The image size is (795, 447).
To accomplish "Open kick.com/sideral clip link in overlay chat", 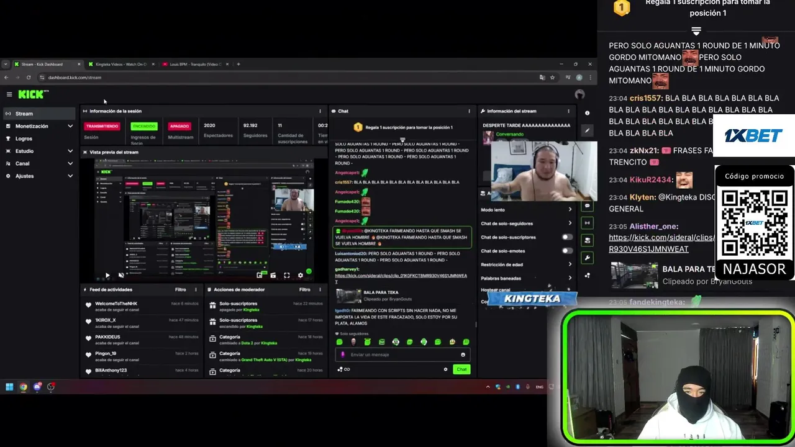I will (661, 243).
